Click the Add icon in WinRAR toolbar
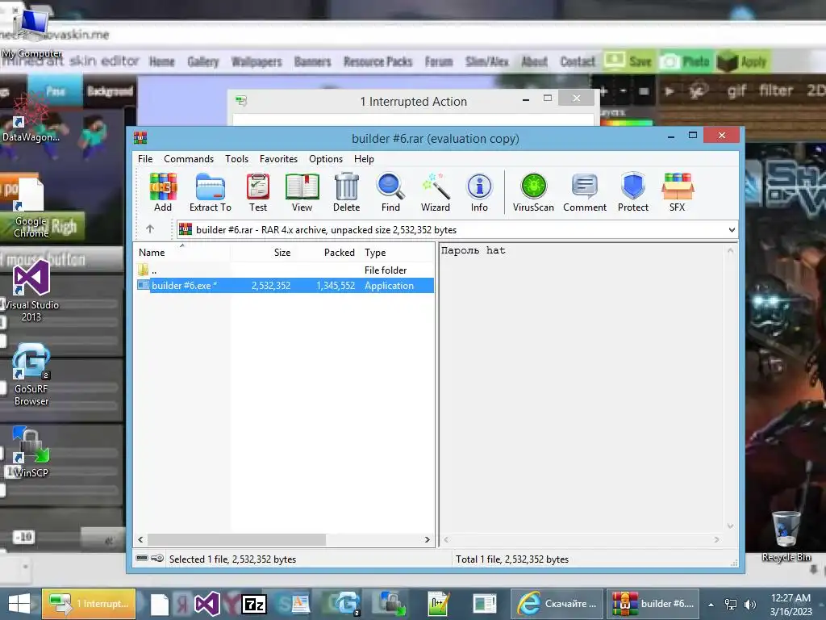The height and width of the screenshot is (620, 826). click(163, 192)
